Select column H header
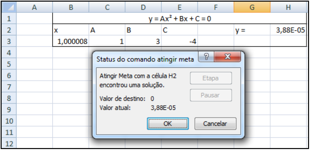 click(289, 7)
